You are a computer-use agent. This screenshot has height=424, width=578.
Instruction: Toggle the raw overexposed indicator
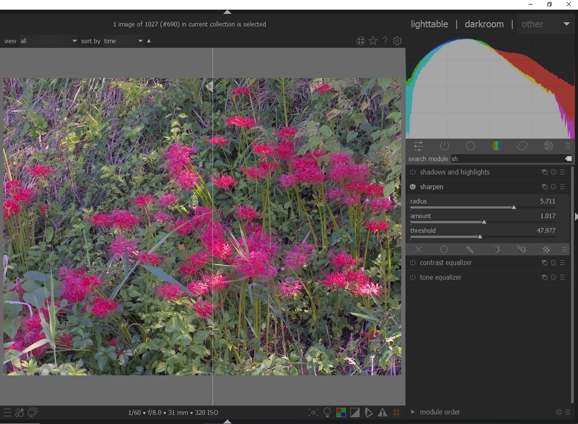[x=341, y=412]
